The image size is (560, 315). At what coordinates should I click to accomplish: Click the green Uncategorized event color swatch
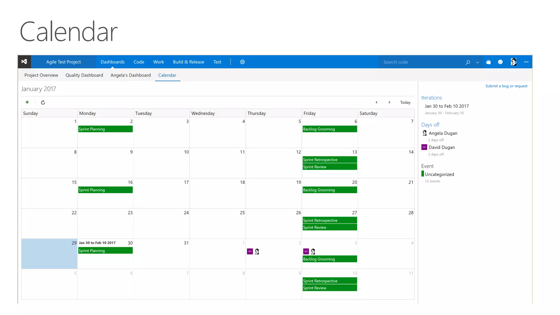(423, 174)
